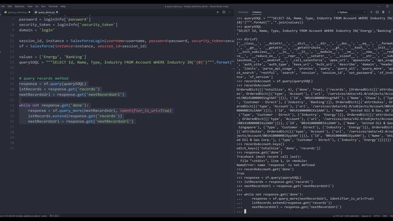
Task: Click Spaces indentation status bar entry
Action: (x=366, y=215)
